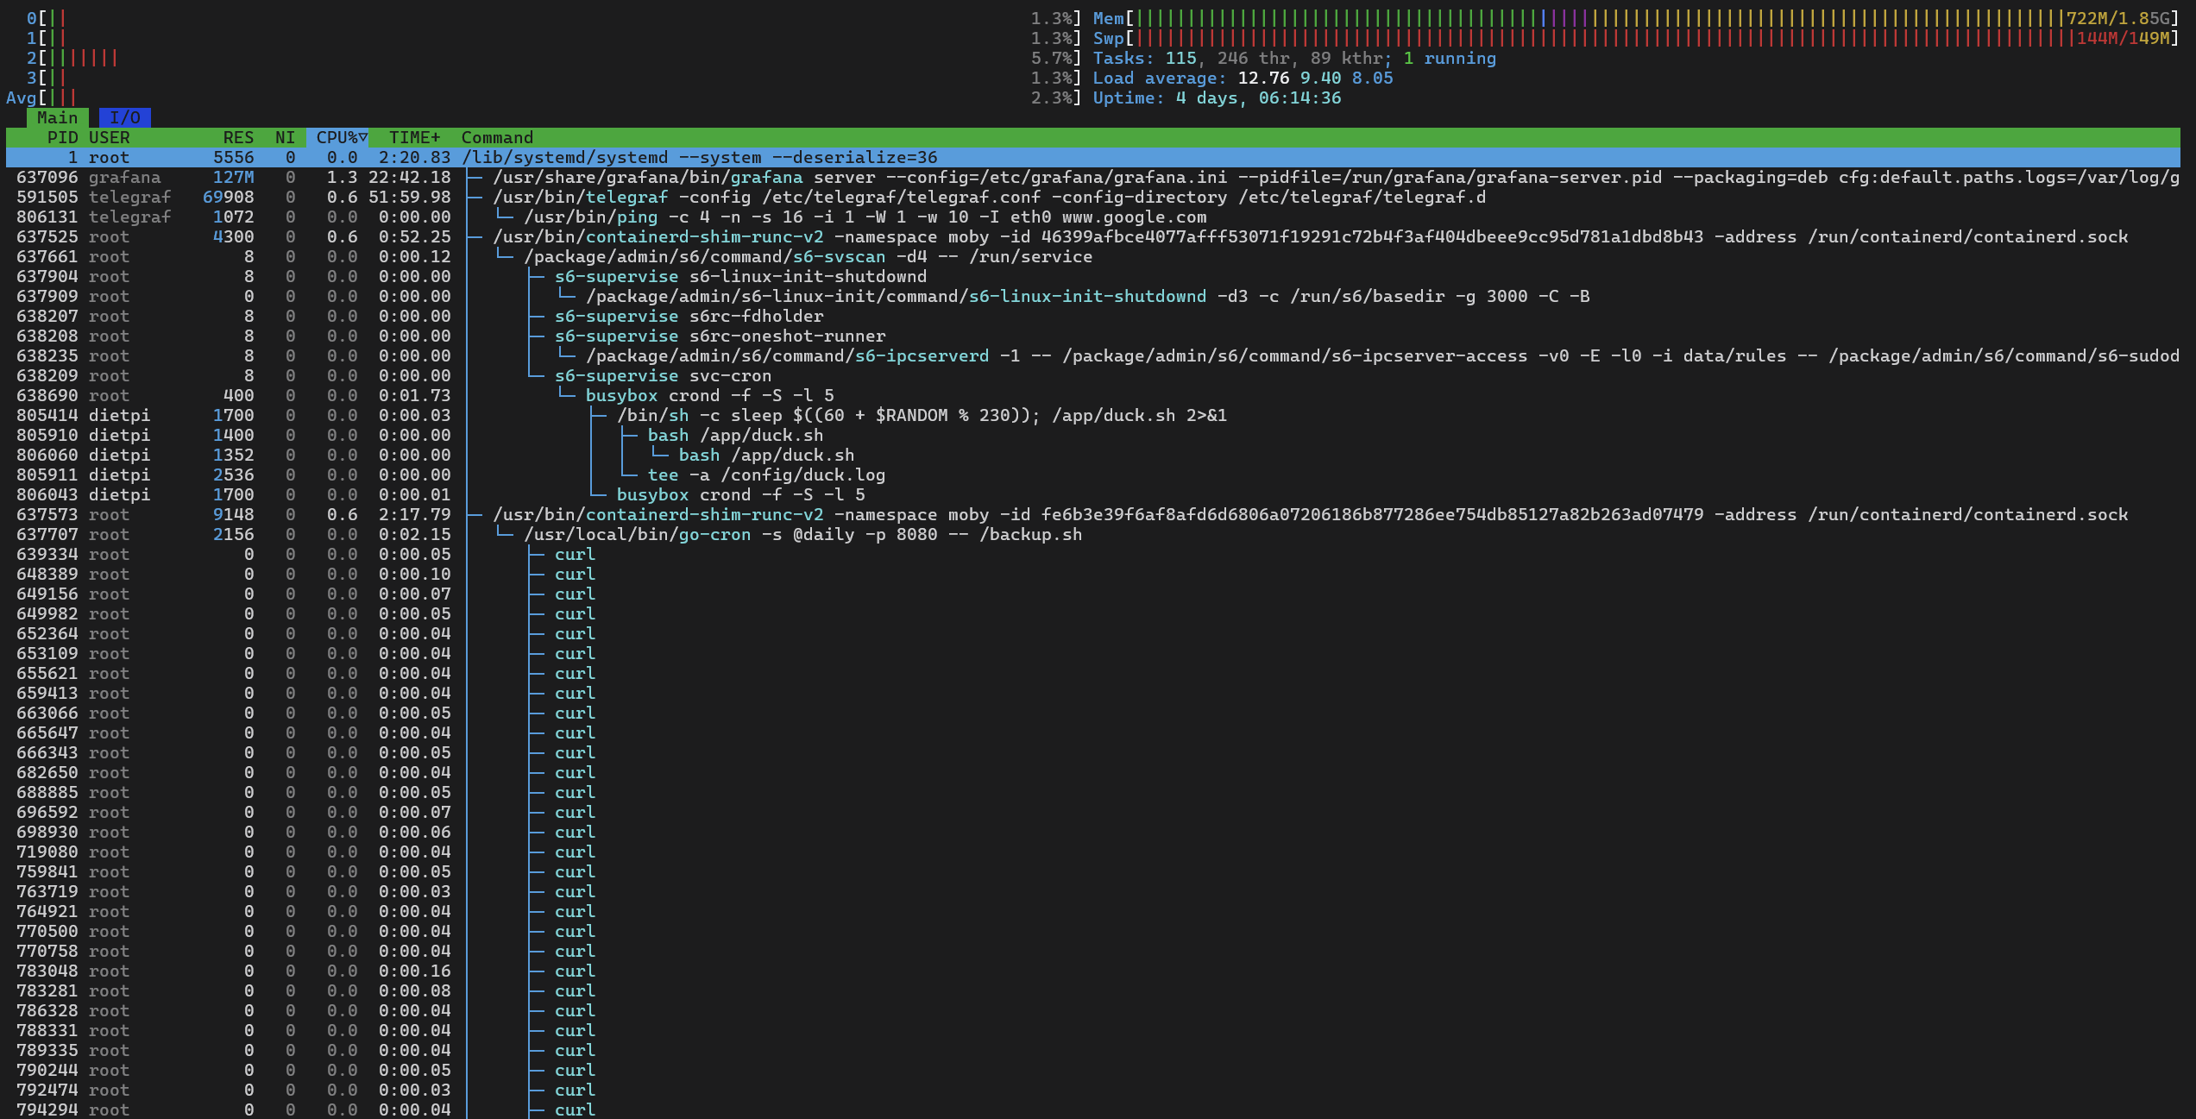Select the /bin/sh sleep duck.sh row

point(1093,415)
